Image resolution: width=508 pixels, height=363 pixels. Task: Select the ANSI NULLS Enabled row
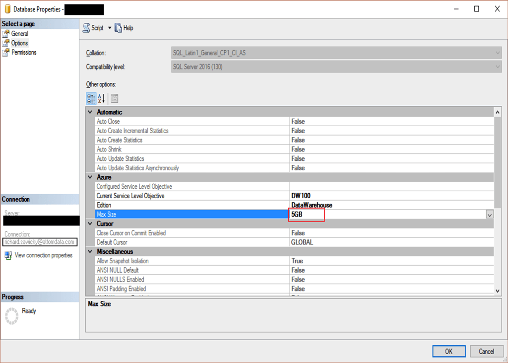tap(294, 279)
